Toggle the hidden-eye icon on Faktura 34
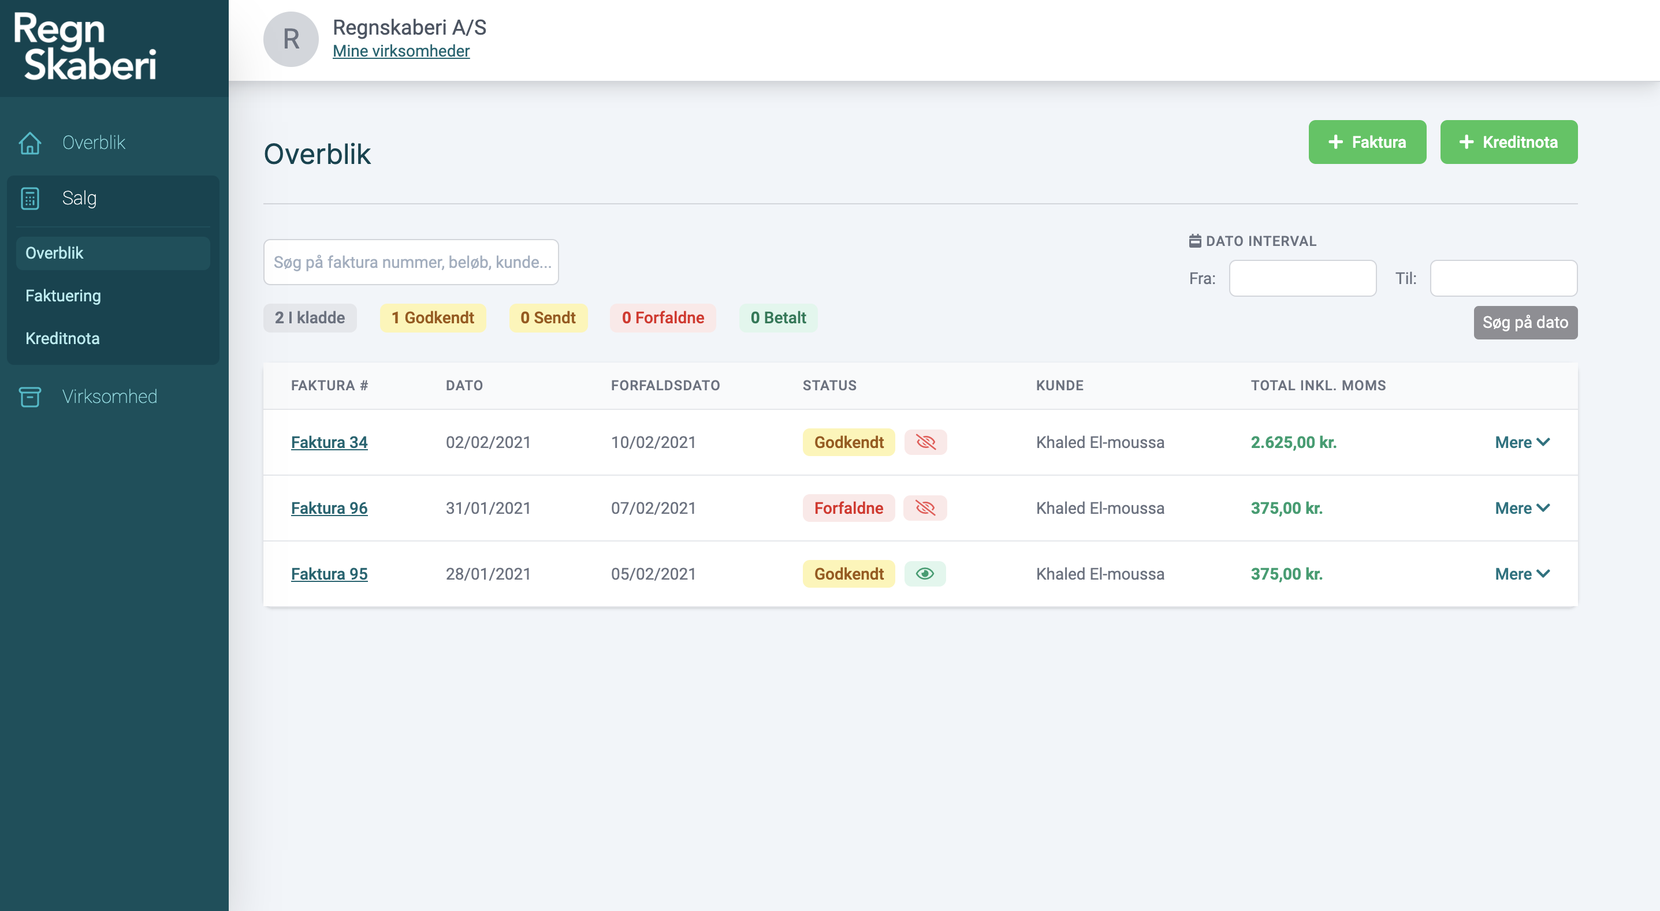 [x=925, y=443]
